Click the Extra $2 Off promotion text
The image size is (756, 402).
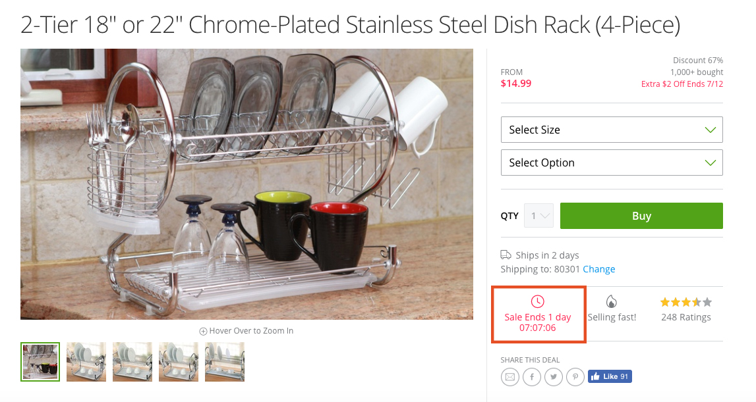682,84
